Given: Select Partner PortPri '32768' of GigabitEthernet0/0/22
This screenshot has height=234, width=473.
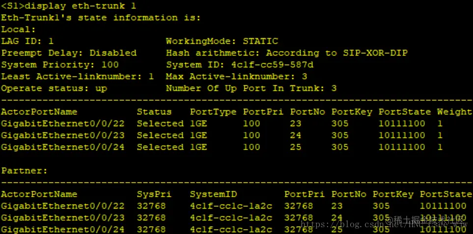Looking at the screenshot, I should pyautogui.click(x=299, y=207).
